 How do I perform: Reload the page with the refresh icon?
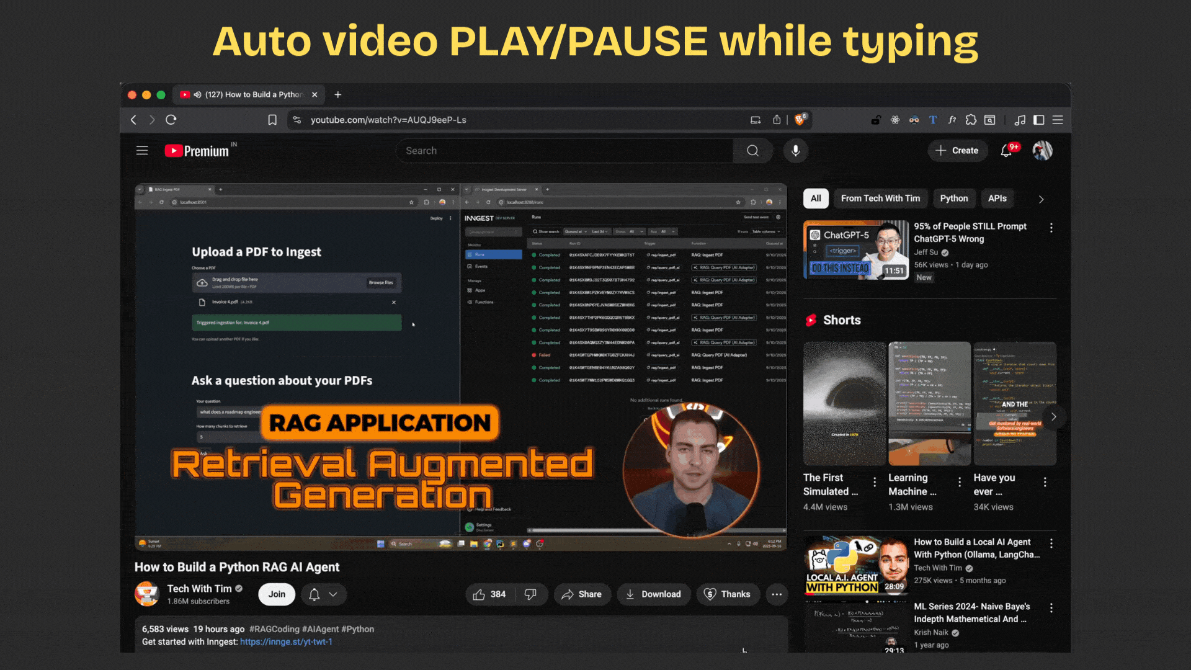tap(171, 120)
